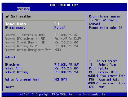Select the Active Management Port setting
This screenshot has height=97, width=128.
pos(22,80)
